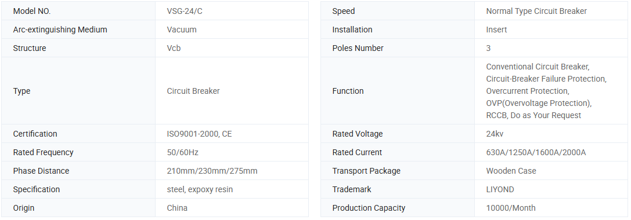Select the 10000/Month production capacity value
The width and height of the screenshot is (631, 220).
point(511,208)
